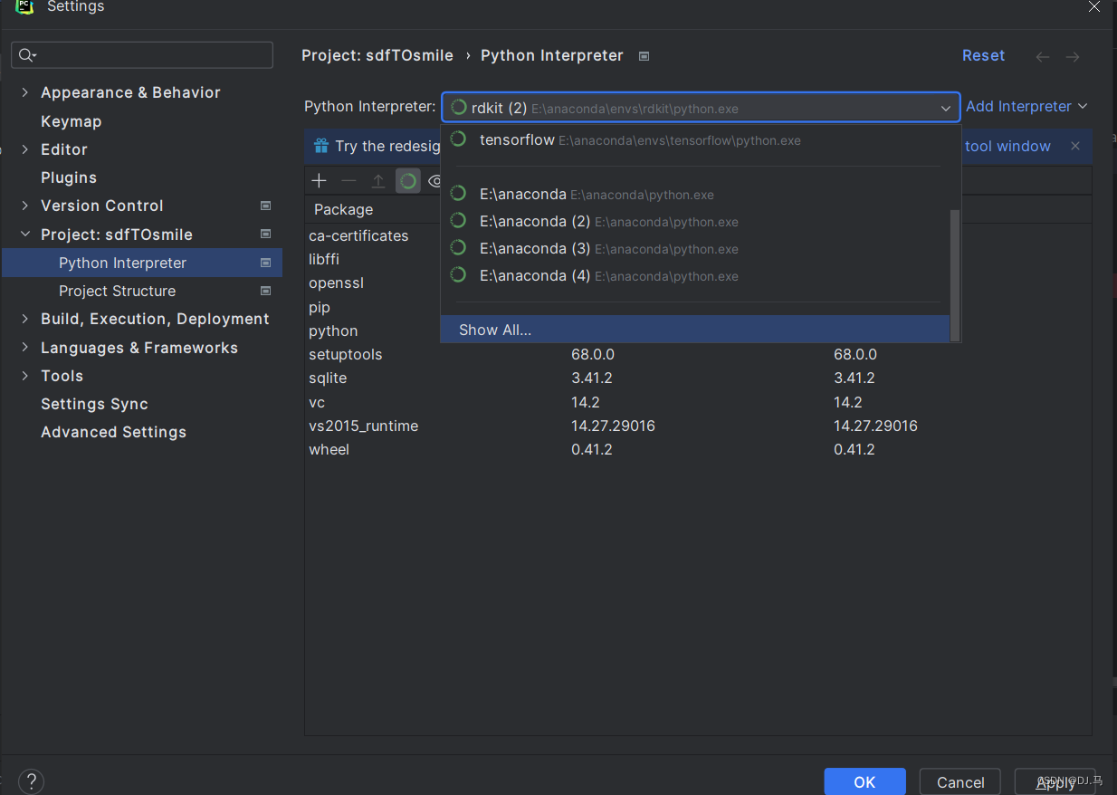Click the settings search field

(142, 55)
